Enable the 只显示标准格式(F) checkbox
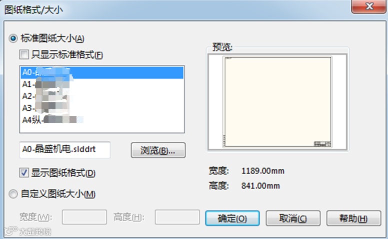This screenshot has height=239, width=388. [x=24, y=54]
